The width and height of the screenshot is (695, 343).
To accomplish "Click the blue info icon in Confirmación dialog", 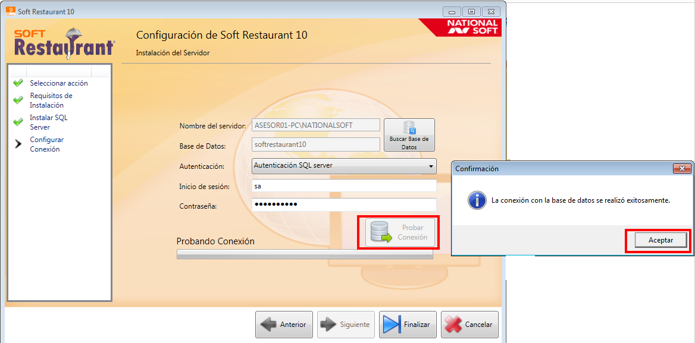I will 477,200.
